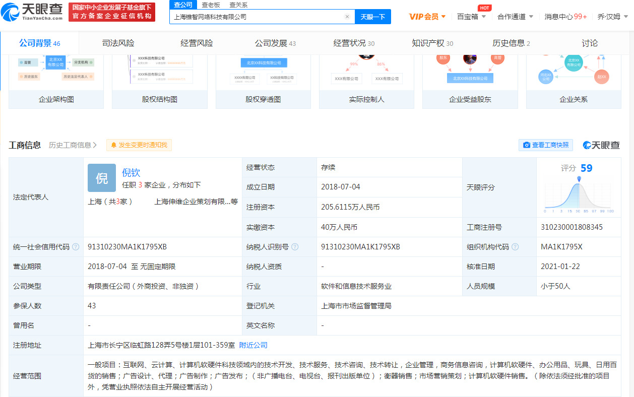The image size is (634, 397).
Task: Click 软件和信息技术服务业 industry value
Action: (x=356, y=286)
